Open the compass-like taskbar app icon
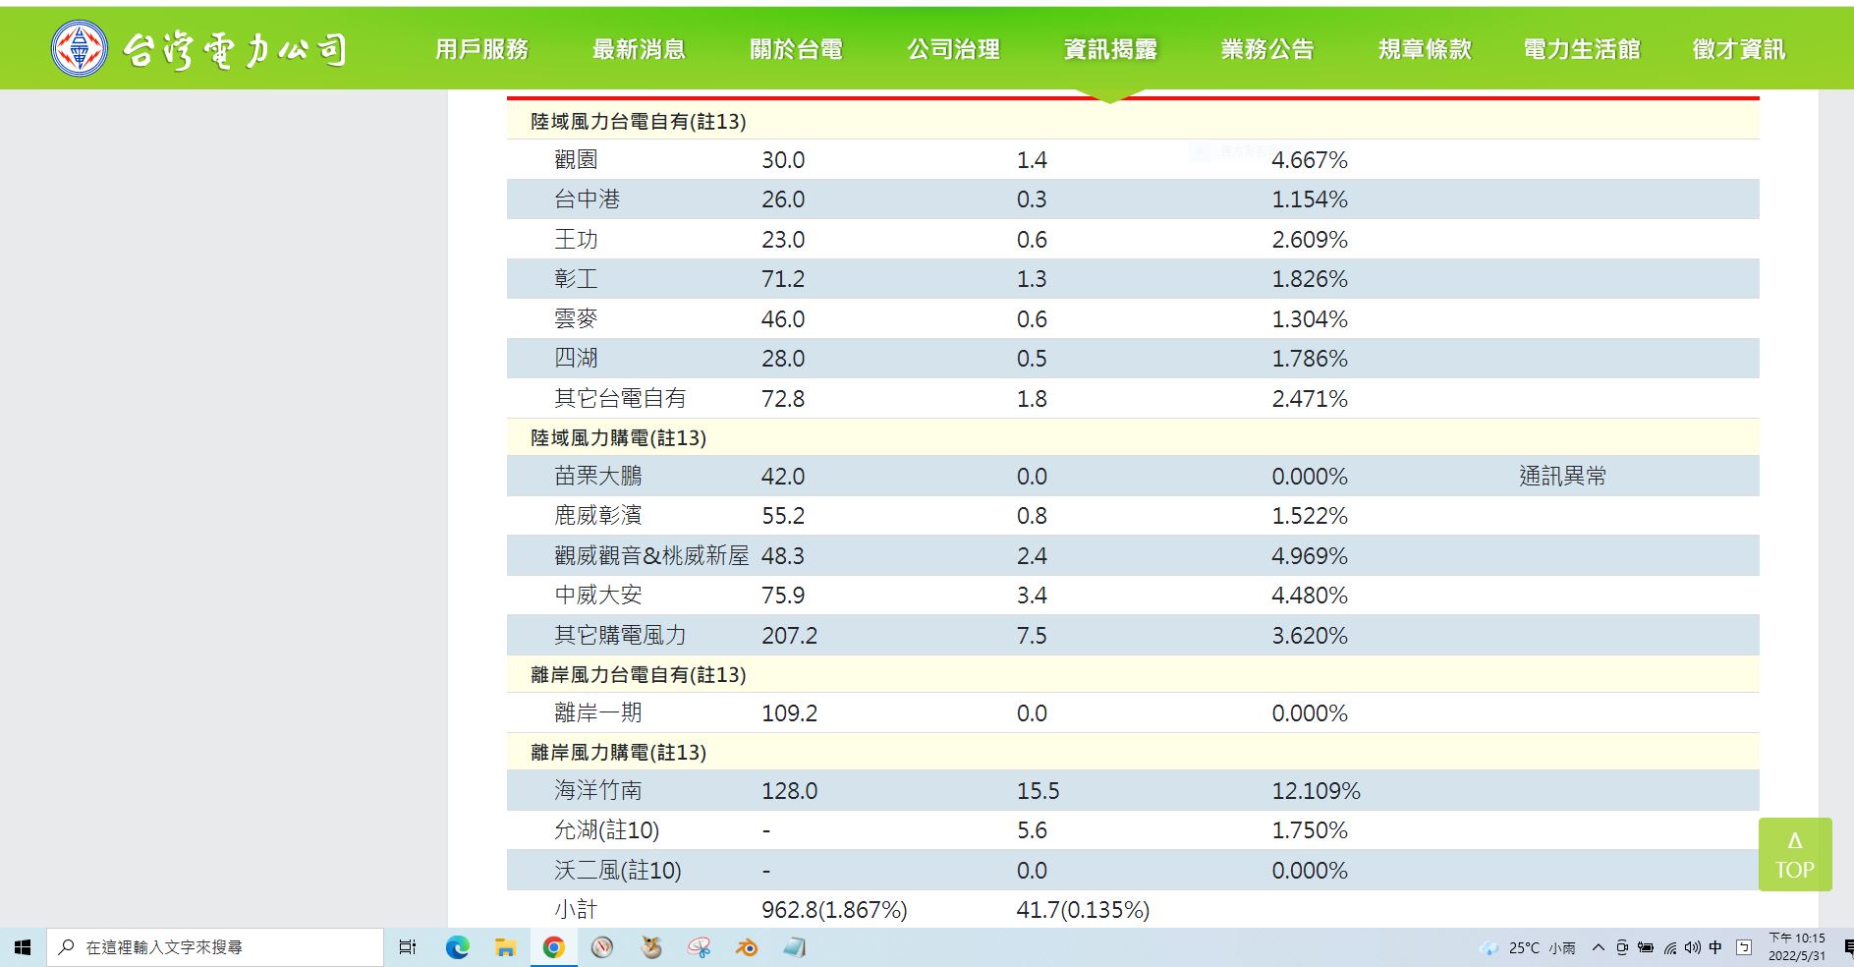The image size is (1854, 967). tap(602, 947)
